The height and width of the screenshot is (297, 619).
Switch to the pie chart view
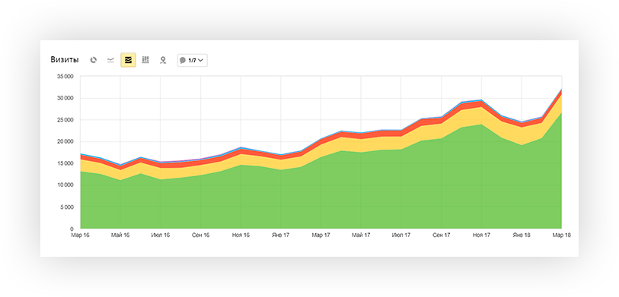(94, 60)
